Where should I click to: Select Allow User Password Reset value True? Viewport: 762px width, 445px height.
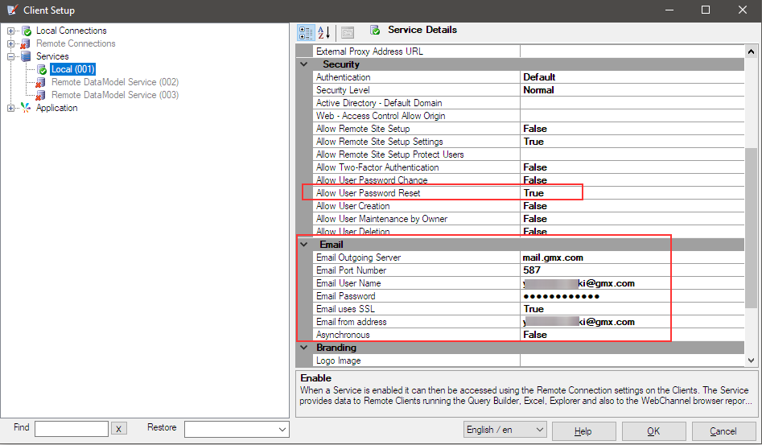[x=533, y=193]
